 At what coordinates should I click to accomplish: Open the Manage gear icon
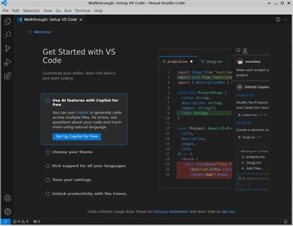pos(7,211)
